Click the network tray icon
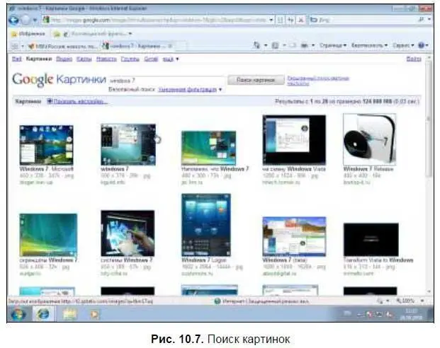440x348 pixels. [x=379, y=314]
